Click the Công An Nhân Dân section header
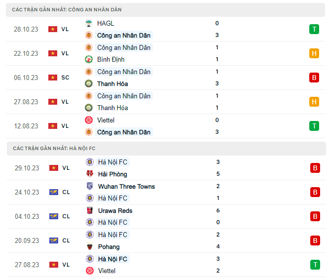Image resolution: width=329 pixels, height=280 pixels. [x=67, y=9]
